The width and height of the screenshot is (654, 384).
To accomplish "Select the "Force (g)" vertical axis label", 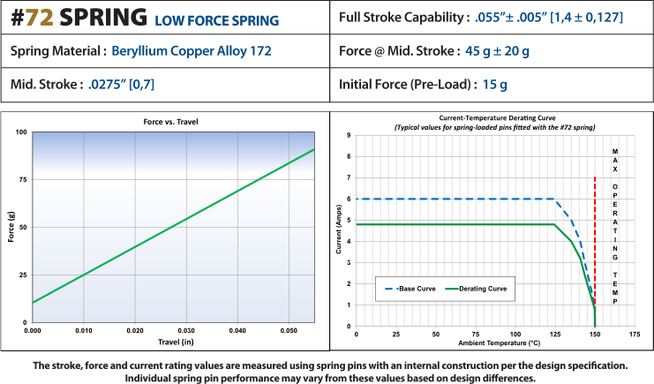I will coord(13,228).
